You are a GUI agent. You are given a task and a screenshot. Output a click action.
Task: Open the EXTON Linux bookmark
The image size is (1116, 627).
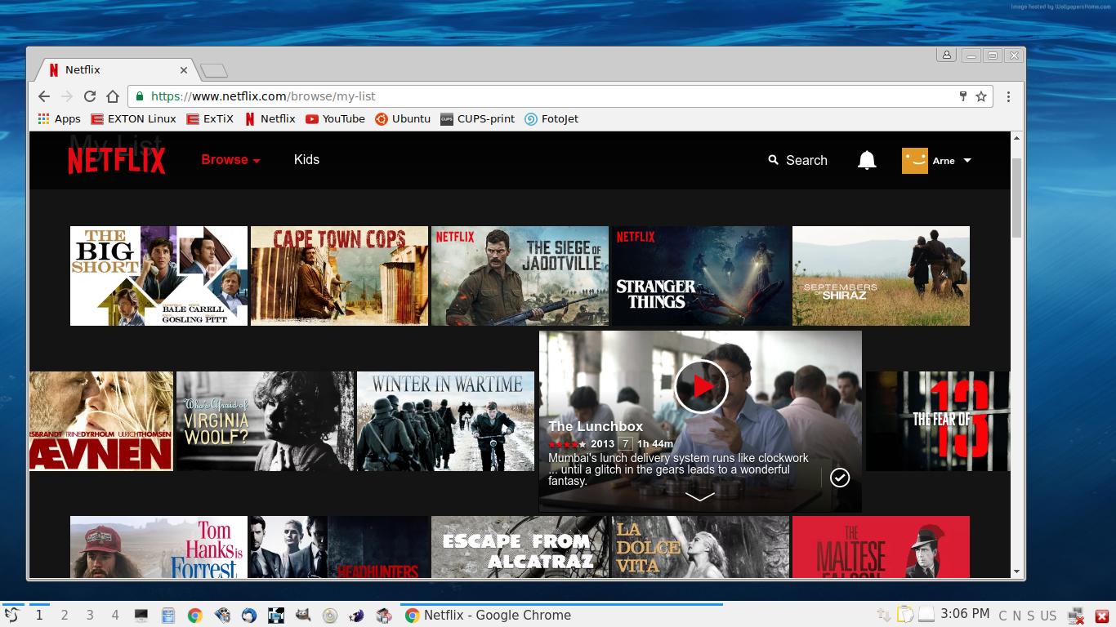[133, 118]
